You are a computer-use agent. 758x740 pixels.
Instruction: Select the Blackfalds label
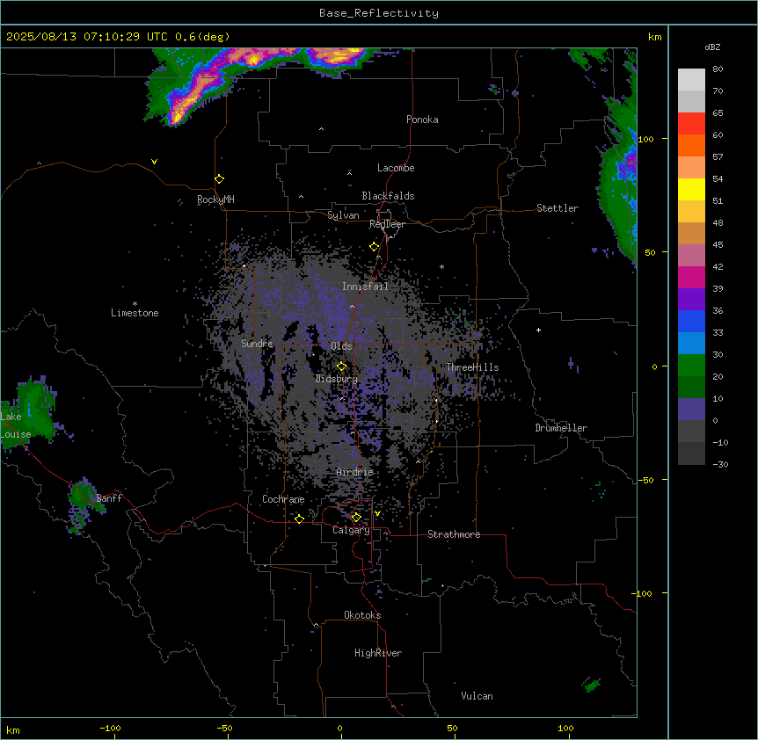point(388,196)
